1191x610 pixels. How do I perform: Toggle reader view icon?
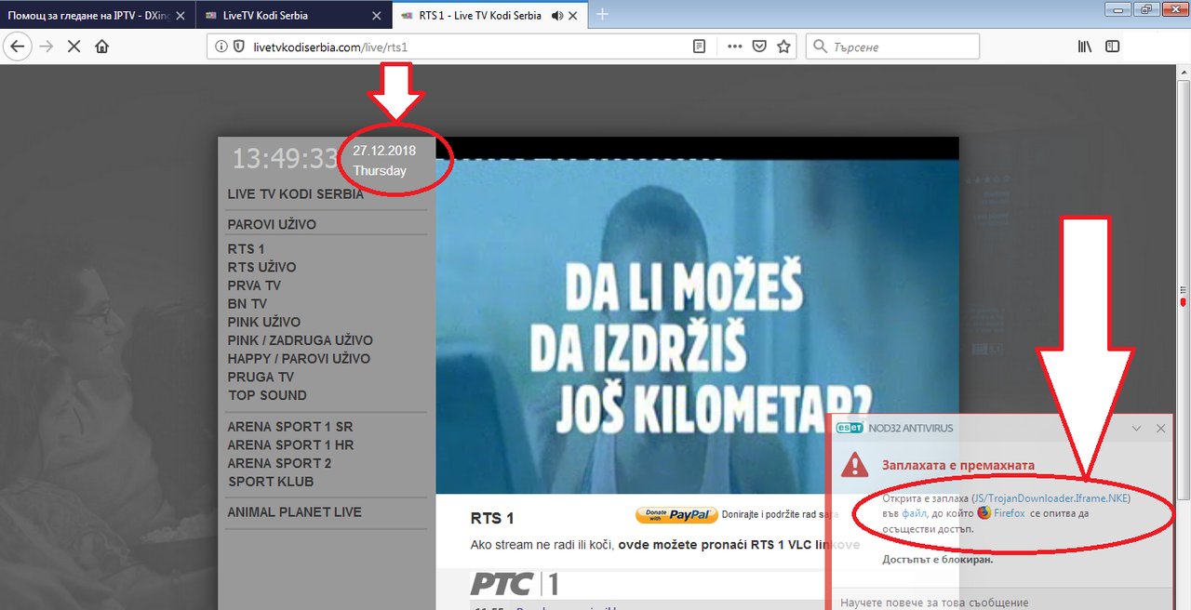(x=700, y=46)
